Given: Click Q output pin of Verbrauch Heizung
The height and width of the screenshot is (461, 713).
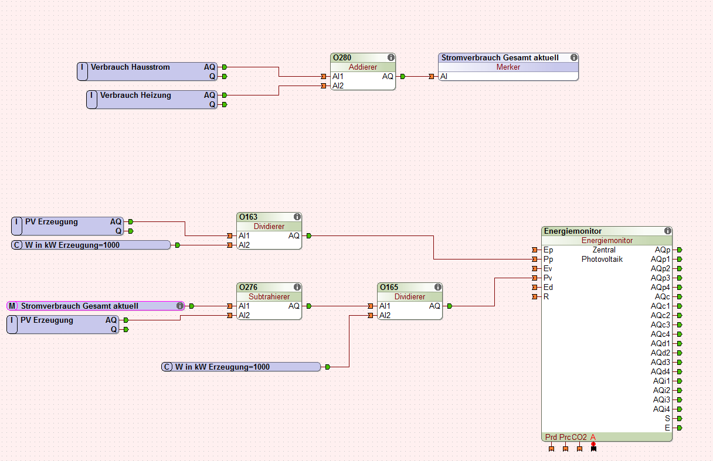Looking at the screenshot, I should tap(223, 104).
